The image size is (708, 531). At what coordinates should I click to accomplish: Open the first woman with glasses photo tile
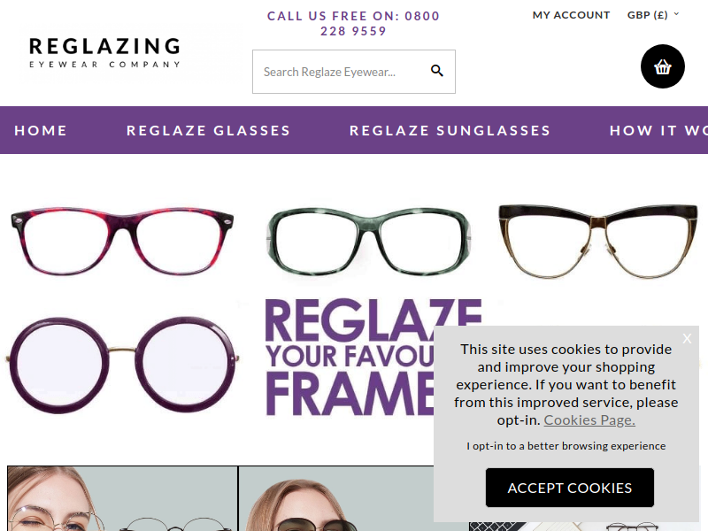122,498
